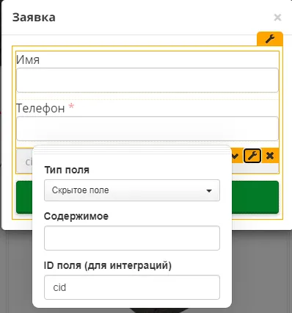
Task: Click the Имя field label
Action: coord(28,60)
